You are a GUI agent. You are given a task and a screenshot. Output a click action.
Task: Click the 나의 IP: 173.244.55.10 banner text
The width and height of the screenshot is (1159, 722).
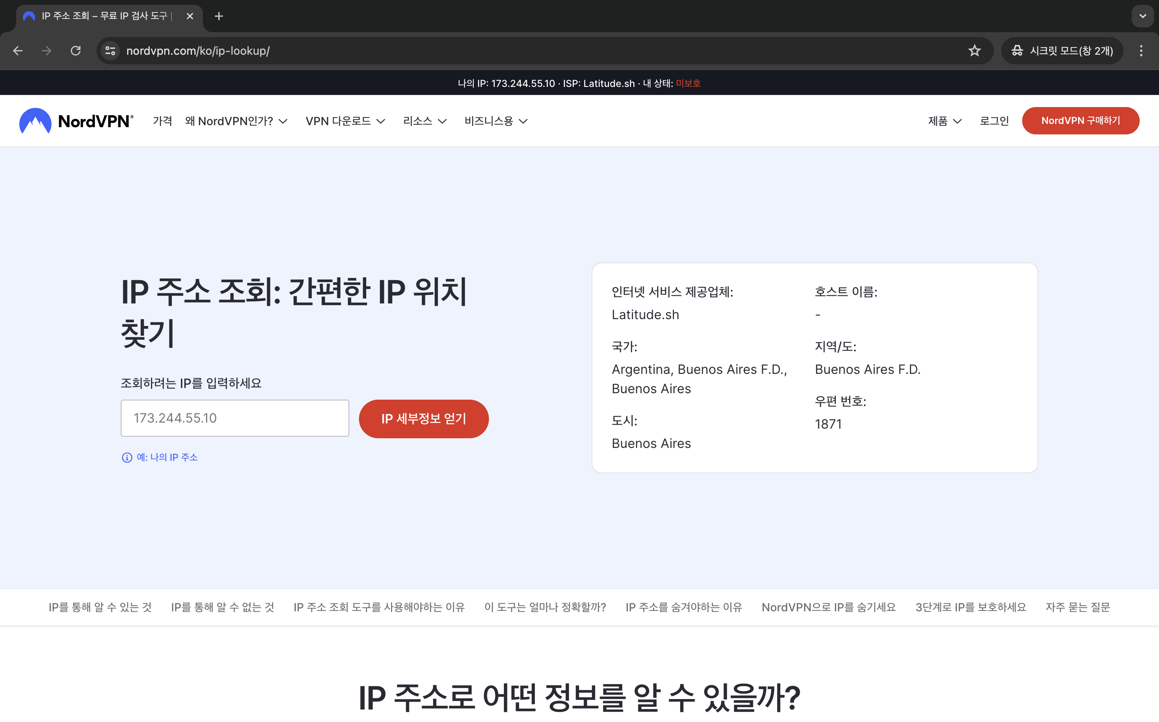pyautogui.click(x=507, y=83)
